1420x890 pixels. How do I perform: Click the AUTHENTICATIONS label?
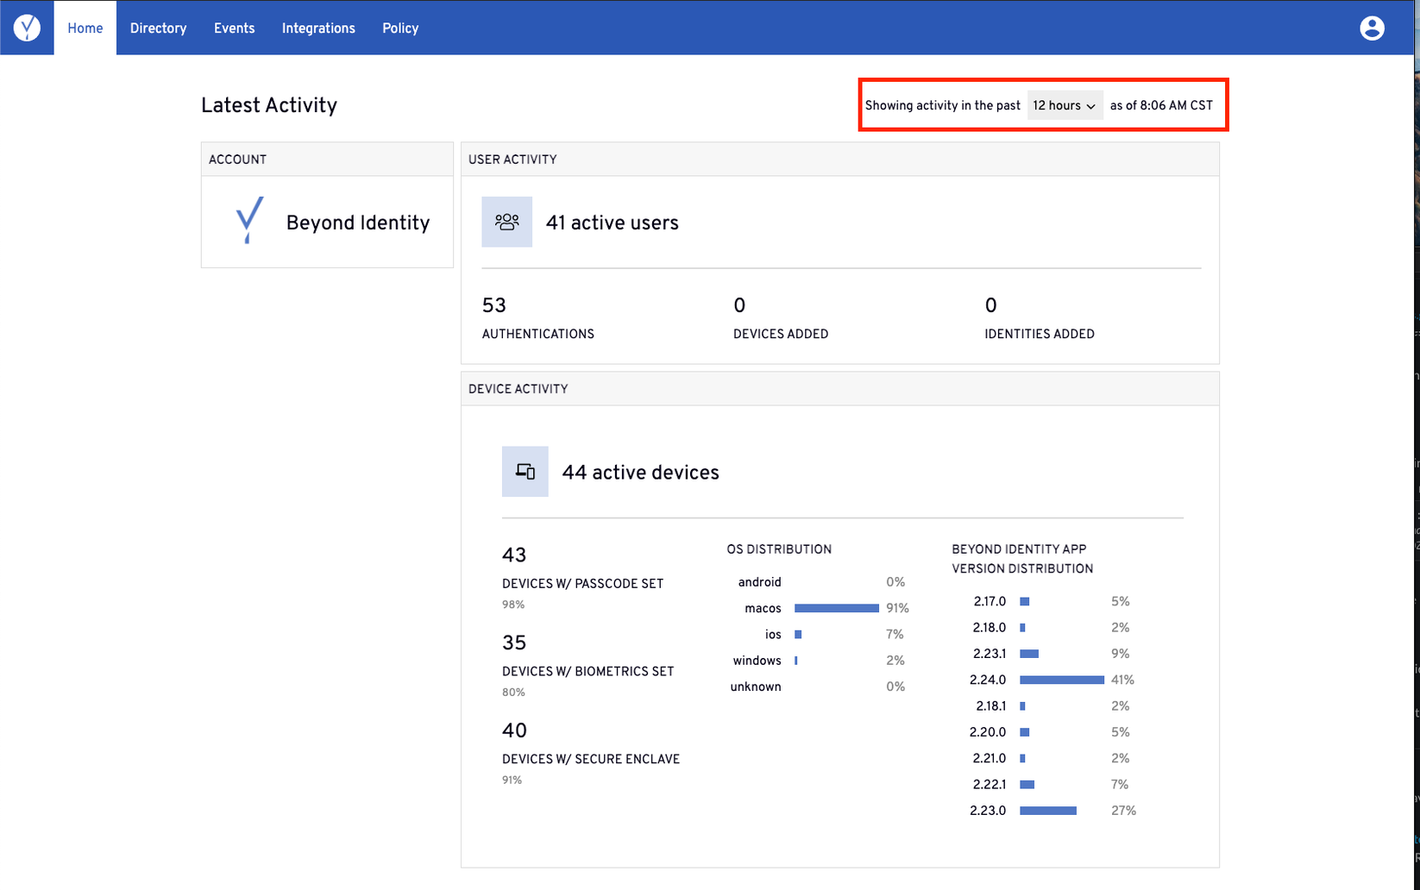click(538, 334)
